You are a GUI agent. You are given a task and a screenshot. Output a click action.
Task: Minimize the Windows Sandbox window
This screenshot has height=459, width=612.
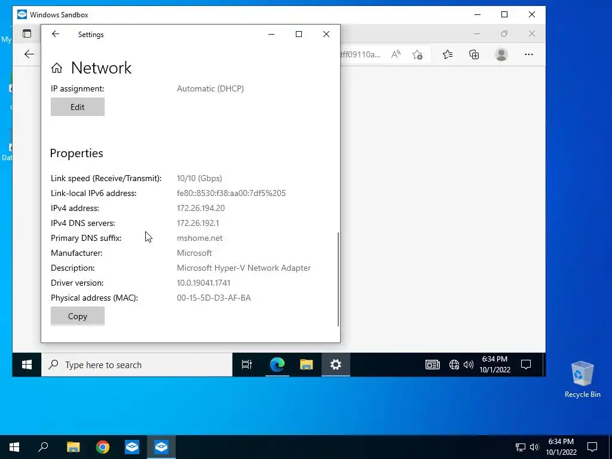[477, 14]
